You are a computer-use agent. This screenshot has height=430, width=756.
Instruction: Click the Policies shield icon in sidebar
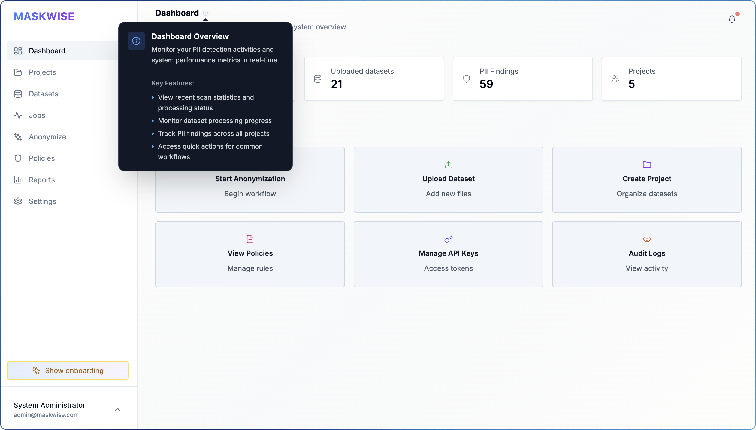coord(18,158)
